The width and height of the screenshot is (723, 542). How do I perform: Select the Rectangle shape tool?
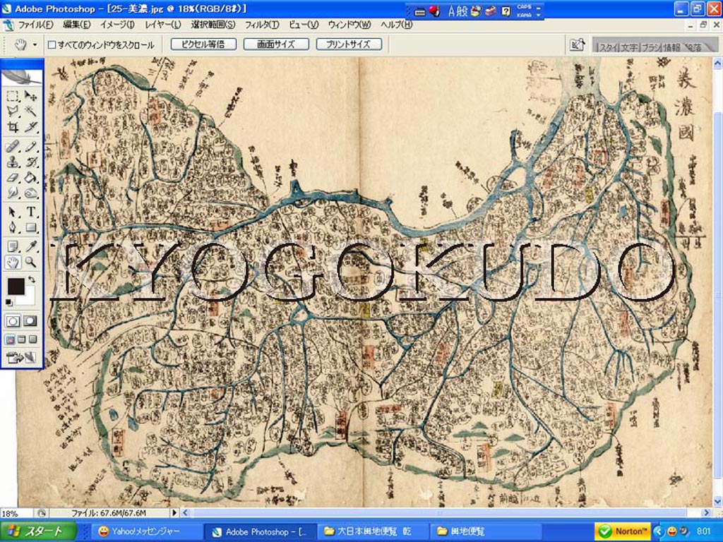coord(30,227)
